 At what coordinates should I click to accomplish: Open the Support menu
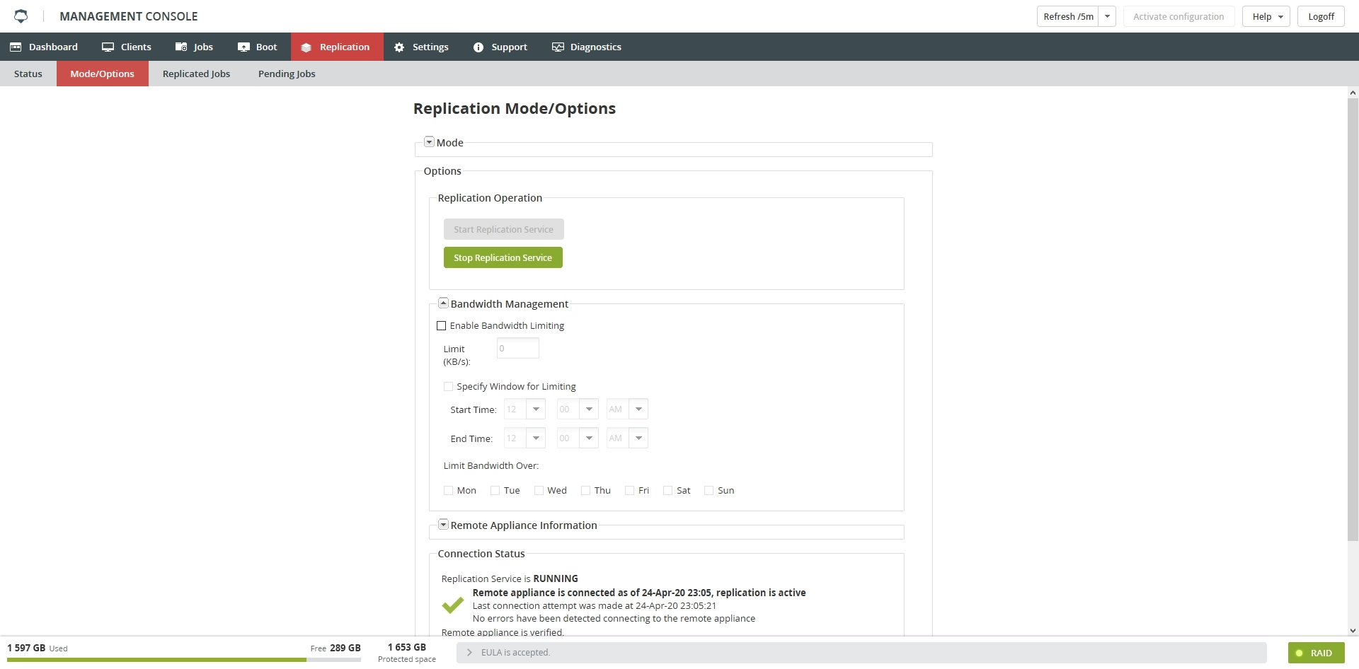(x=500, y=47)
